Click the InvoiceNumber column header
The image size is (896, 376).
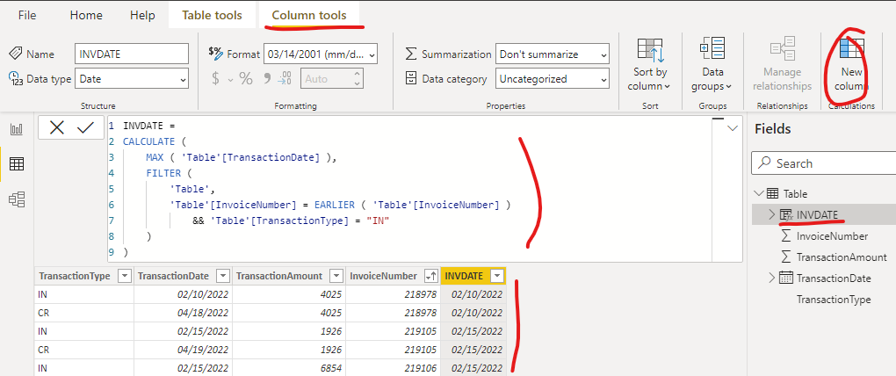tap(394, 277)
